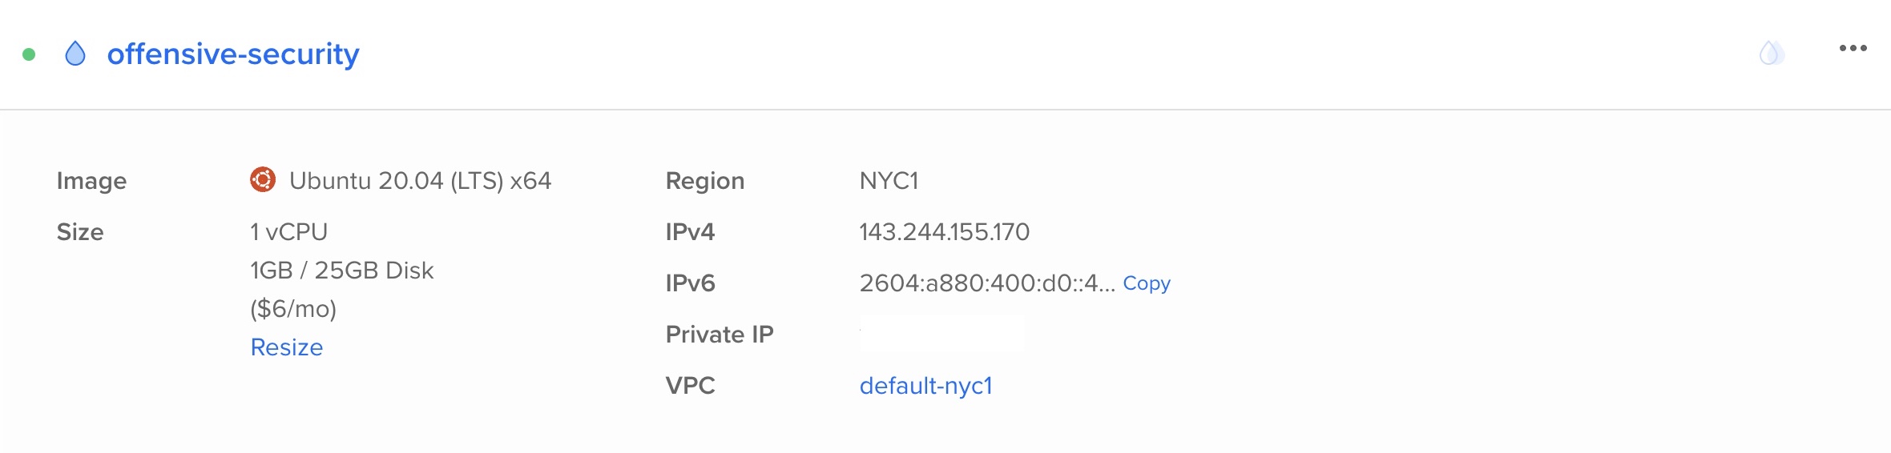Open the offensive-security droplet link
1891x453 pixels.
pyautogui.click(x=233, y=54)
